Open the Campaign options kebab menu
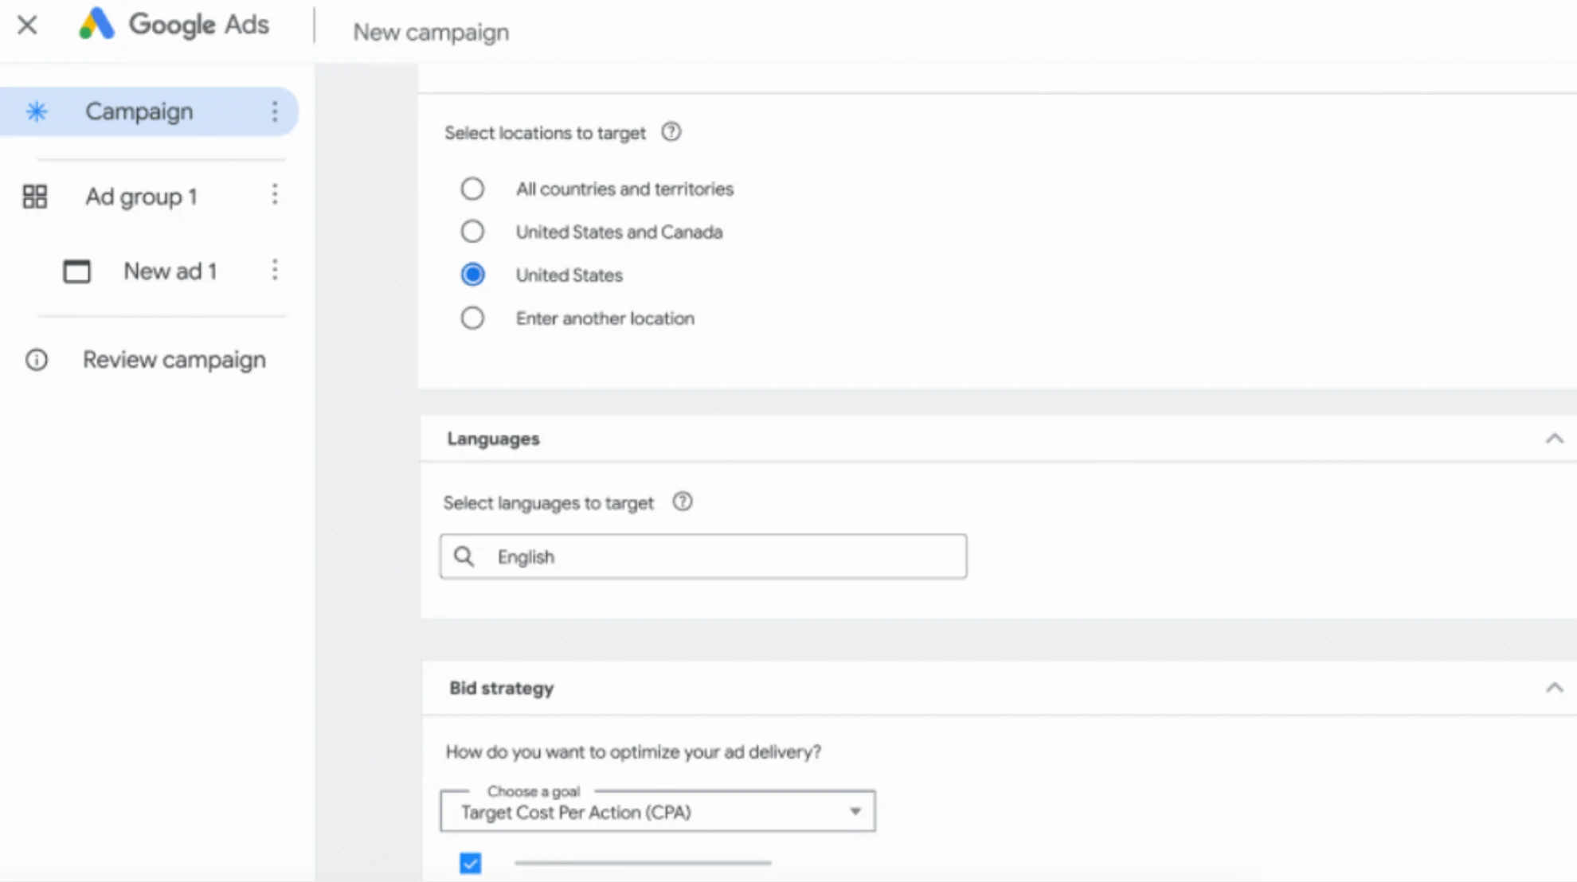Image resolution: width=1577 pixels, height=882 pixels. click(x=275, y=111)
